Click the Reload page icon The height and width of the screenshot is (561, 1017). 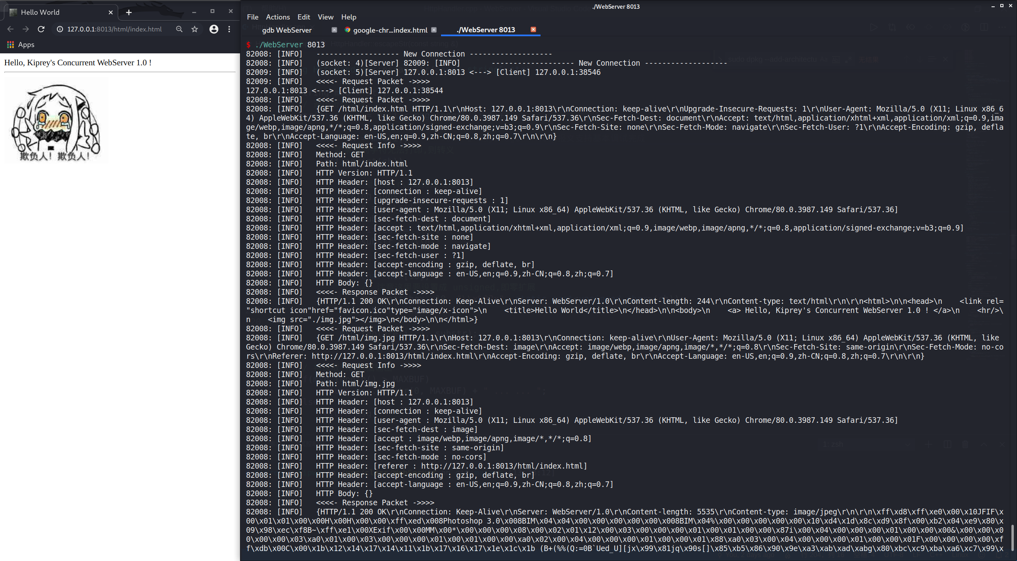[x=41, y=29]
